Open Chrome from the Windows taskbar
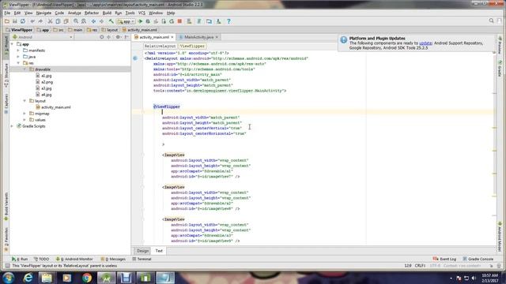Image resolution: width=506 pixels, height=284 pixels. [x=87, y=278]
